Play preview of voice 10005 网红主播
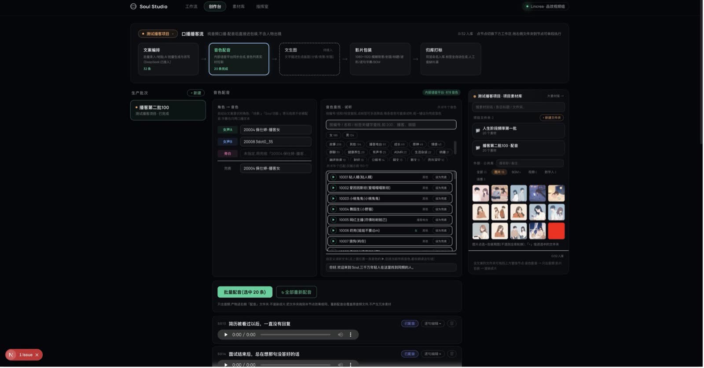This screenshot has height=368, width=704. (x=334, y=220)
